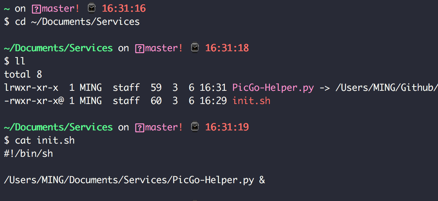Screen dimensions: 438x201
Task: Click the init.sh filename in the file listing
Action: click(251, 101)
